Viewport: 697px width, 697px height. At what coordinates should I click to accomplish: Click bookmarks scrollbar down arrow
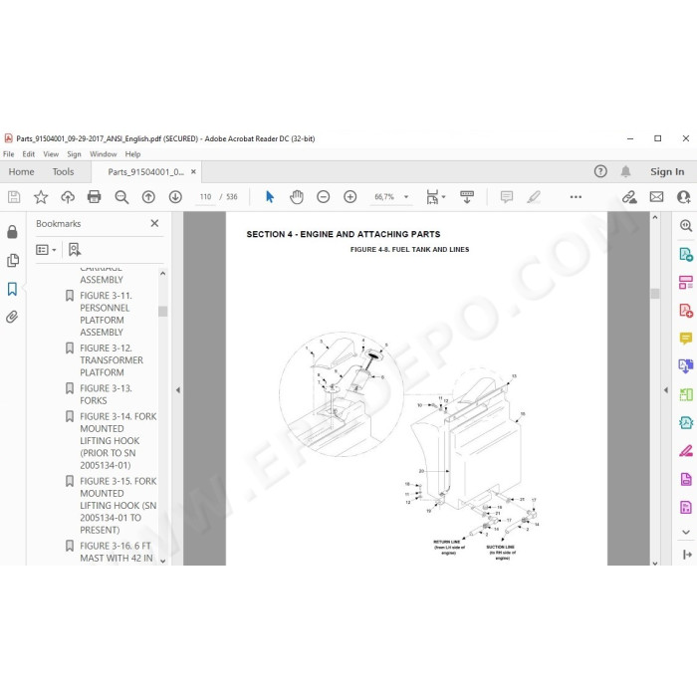[162, 561]
